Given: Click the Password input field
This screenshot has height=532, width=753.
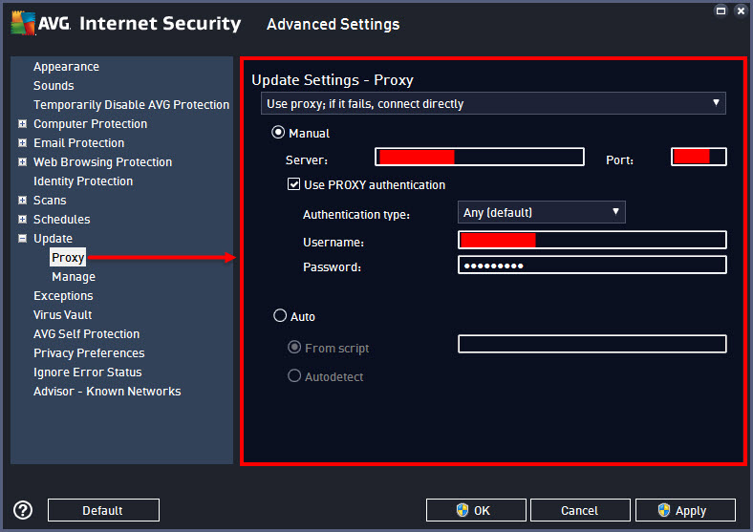Looking at the screenshot, I should [x=592, y=266].
